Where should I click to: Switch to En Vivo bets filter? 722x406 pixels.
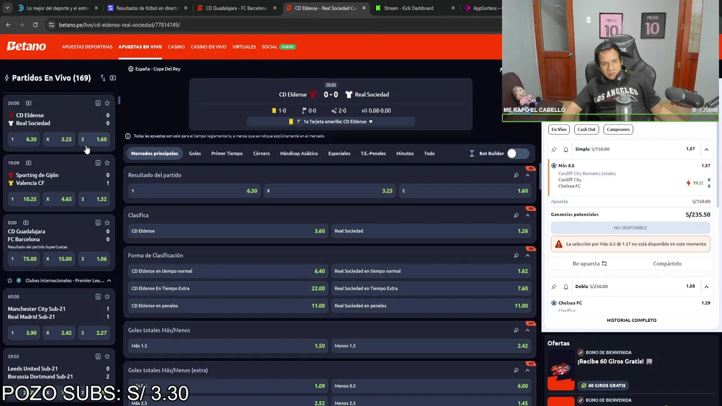tap(559, 129)
